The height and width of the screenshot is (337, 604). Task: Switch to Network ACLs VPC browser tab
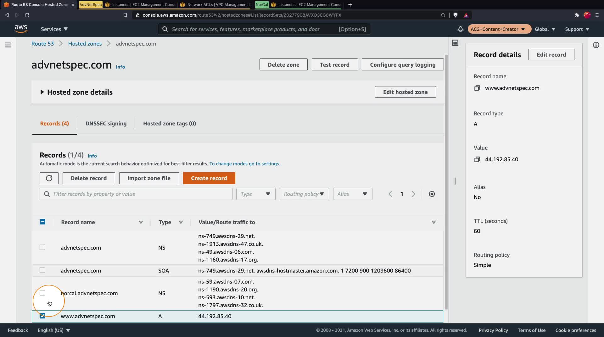(216, 5)
